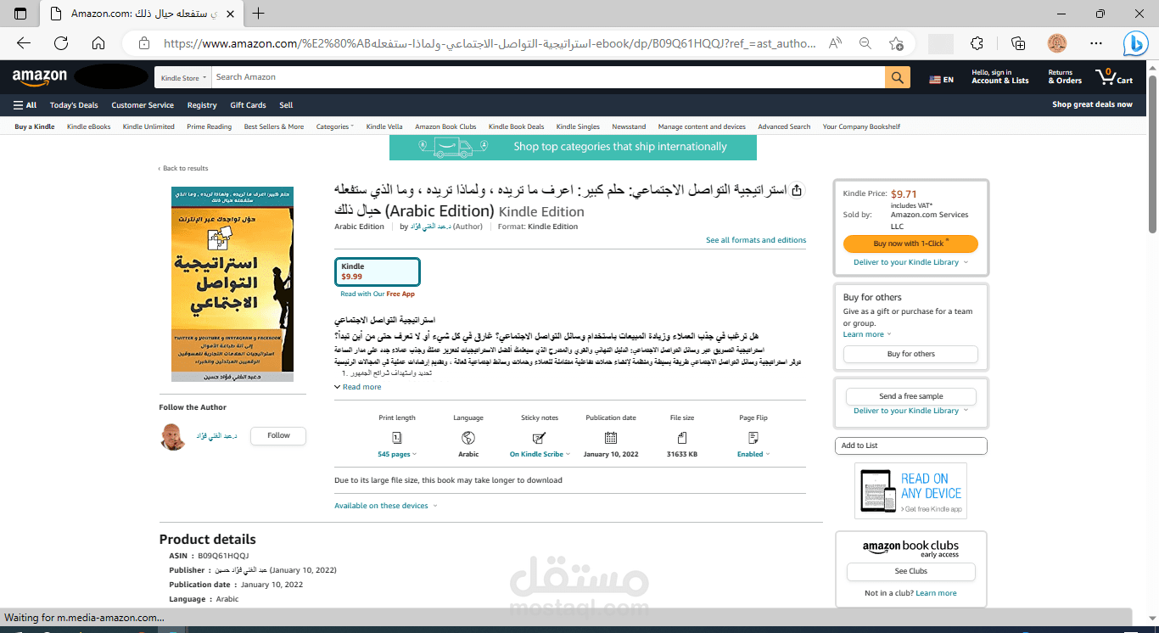This screenshot has height=633, width=1159.
Task: Open the Kindle Store search category dropdown
Action: click(182, 77)
